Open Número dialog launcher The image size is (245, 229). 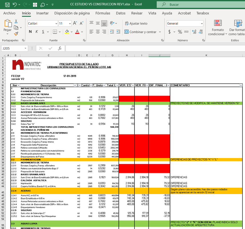pyautogui.click(x=203, y=40)
